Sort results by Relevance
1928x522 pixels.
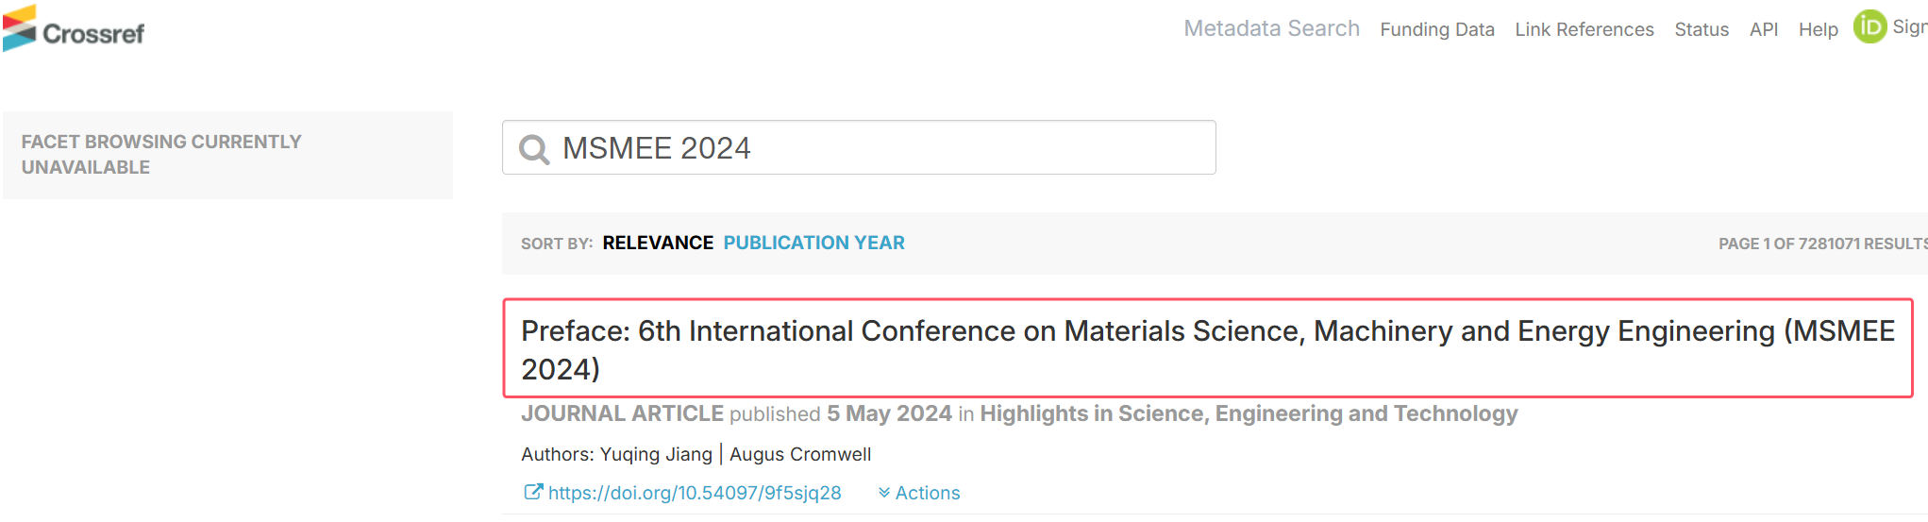(x=658, y=243)
